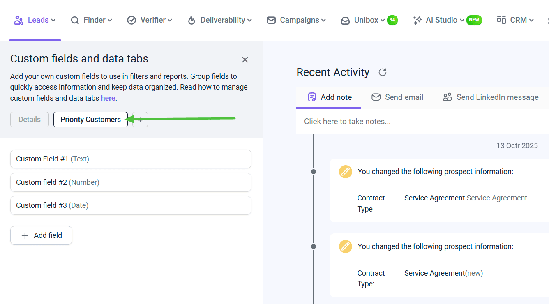Open the Campaigns menu

click(296, 20)
